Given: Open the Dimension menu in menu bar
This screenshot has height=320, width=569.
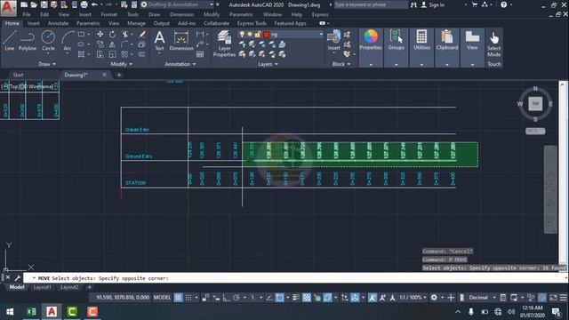Looking at the screenshot, I should (181, 14).
